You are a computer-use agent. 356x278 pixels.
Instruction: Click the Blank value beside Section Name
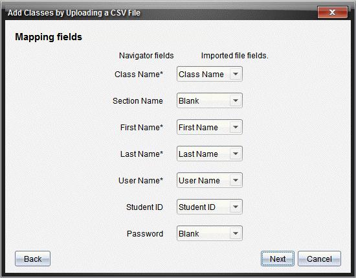[x=188, y=100]
